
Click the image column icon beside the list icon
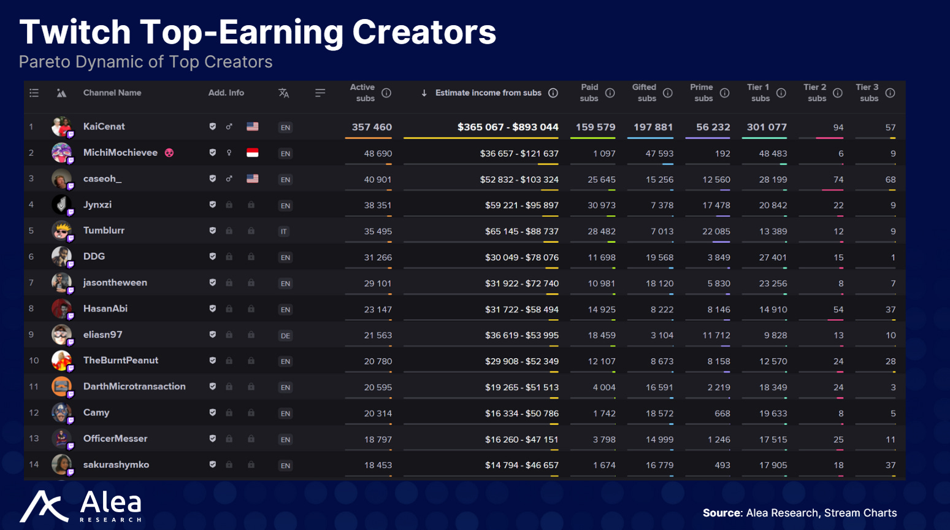pos(61,93)
